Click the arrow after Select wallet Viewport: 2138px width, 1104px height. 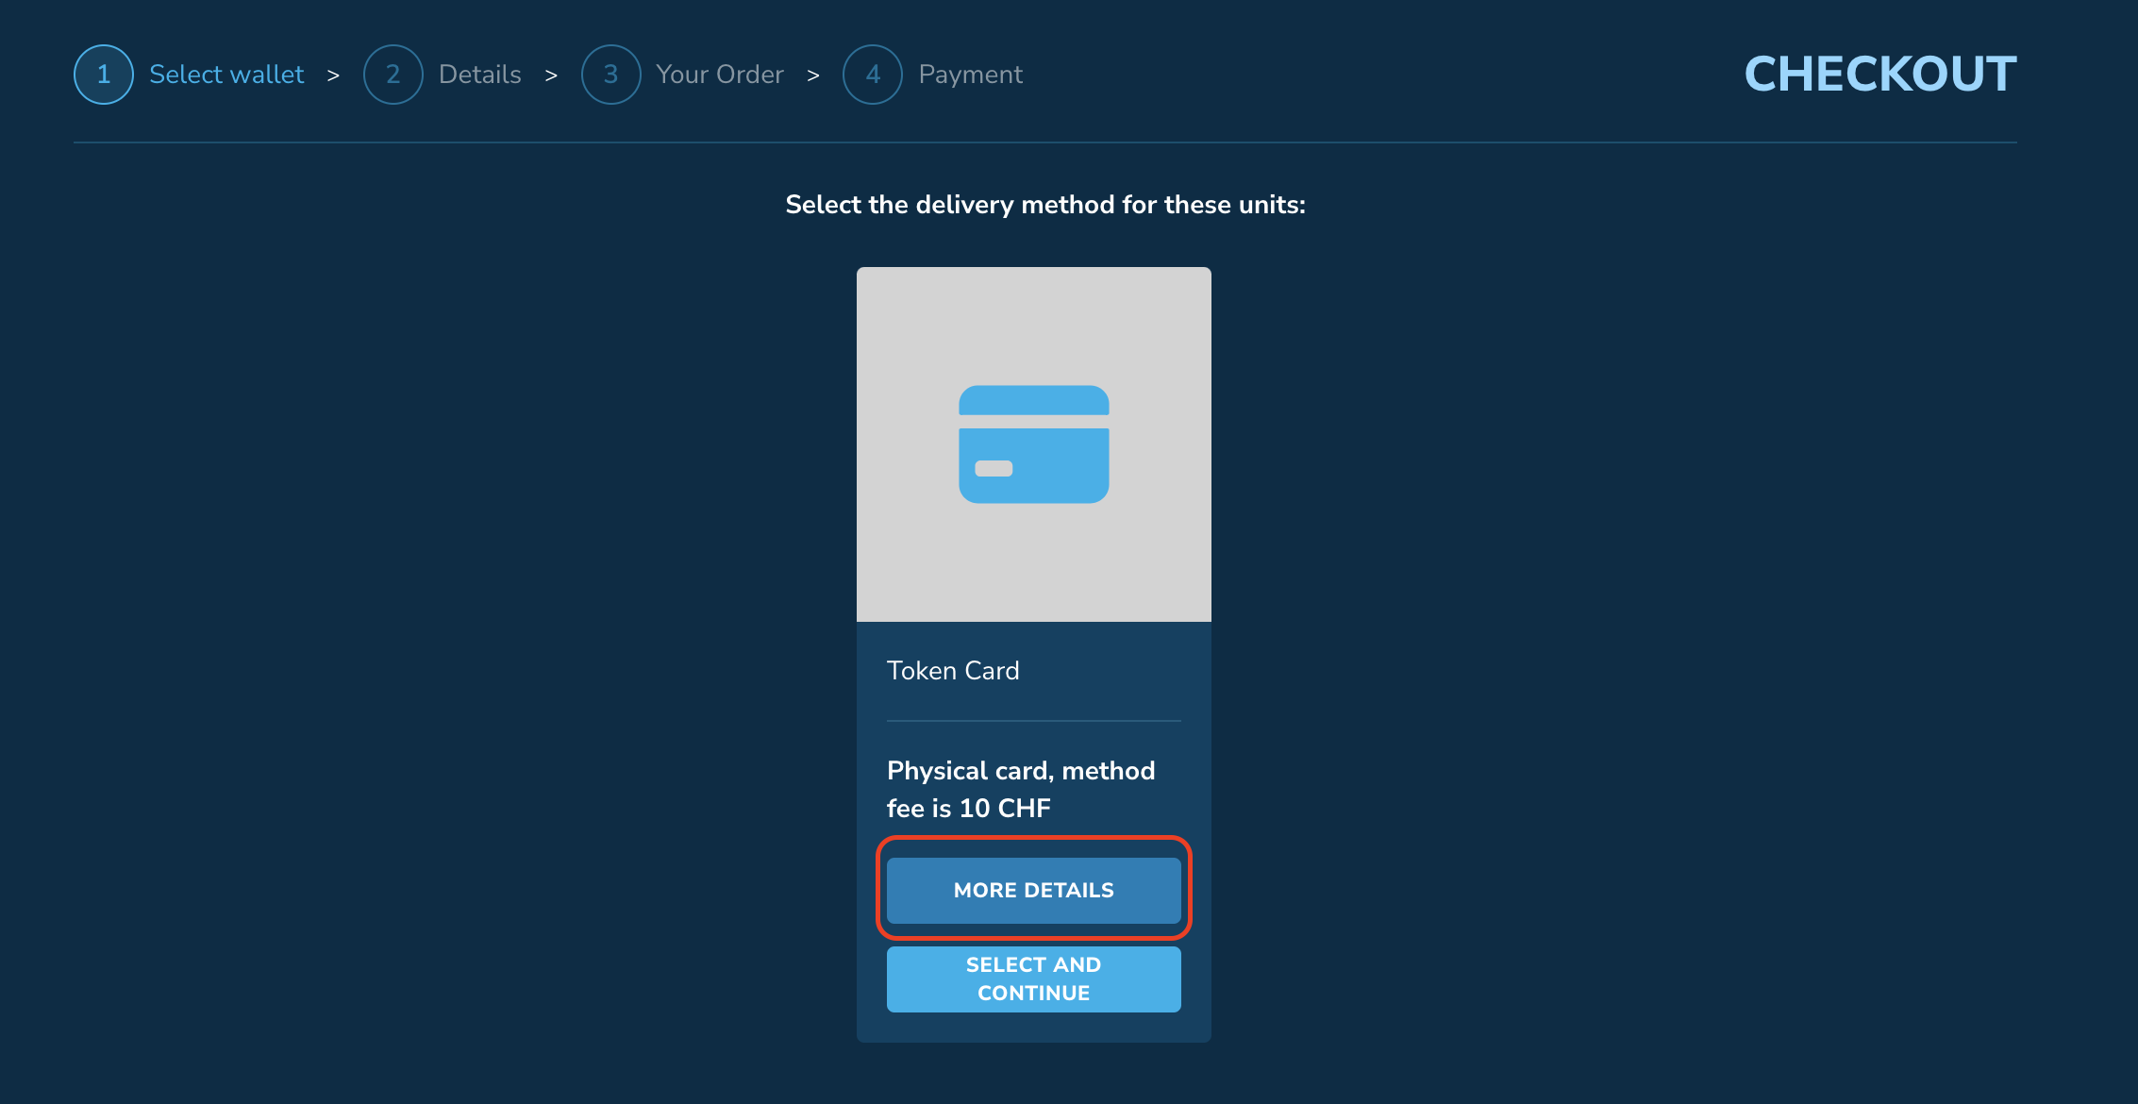point(333,75)
